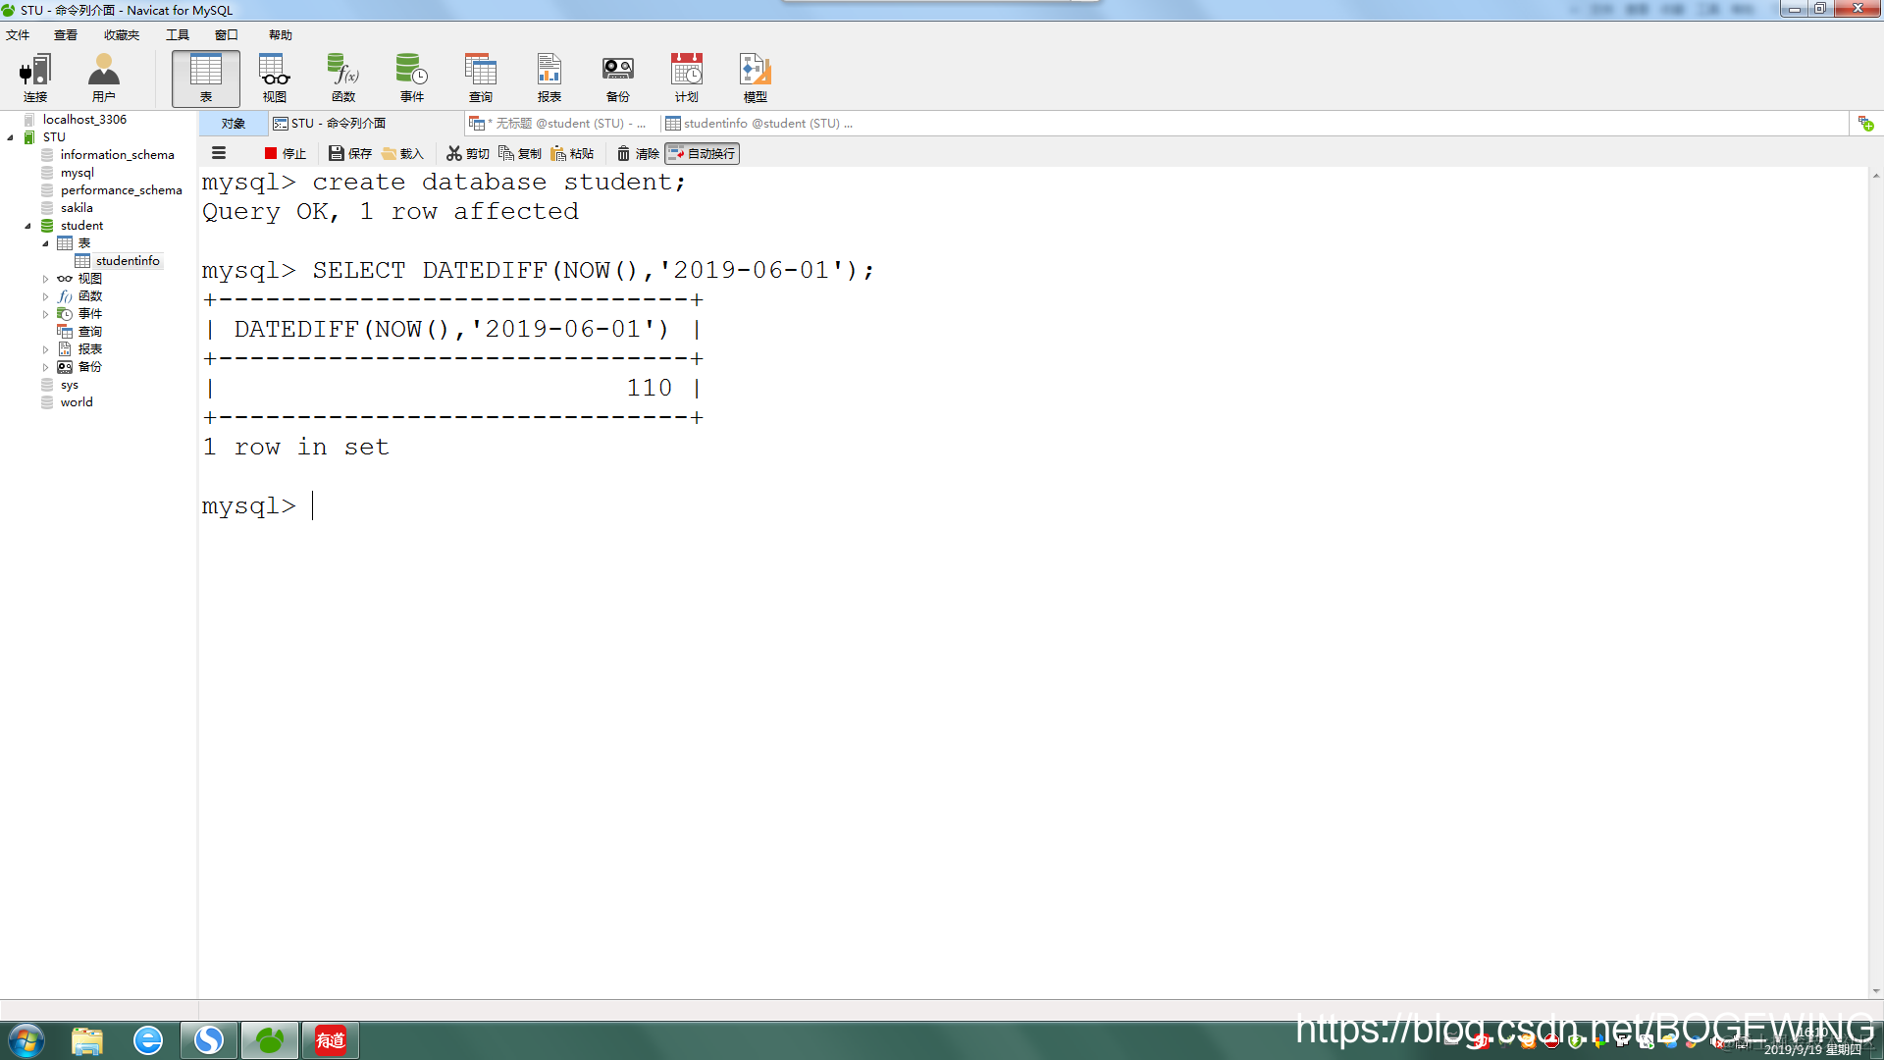Open the User (用户) manager icon
The width and height of the screenshot is (1884, 1060).
(103, 79)
